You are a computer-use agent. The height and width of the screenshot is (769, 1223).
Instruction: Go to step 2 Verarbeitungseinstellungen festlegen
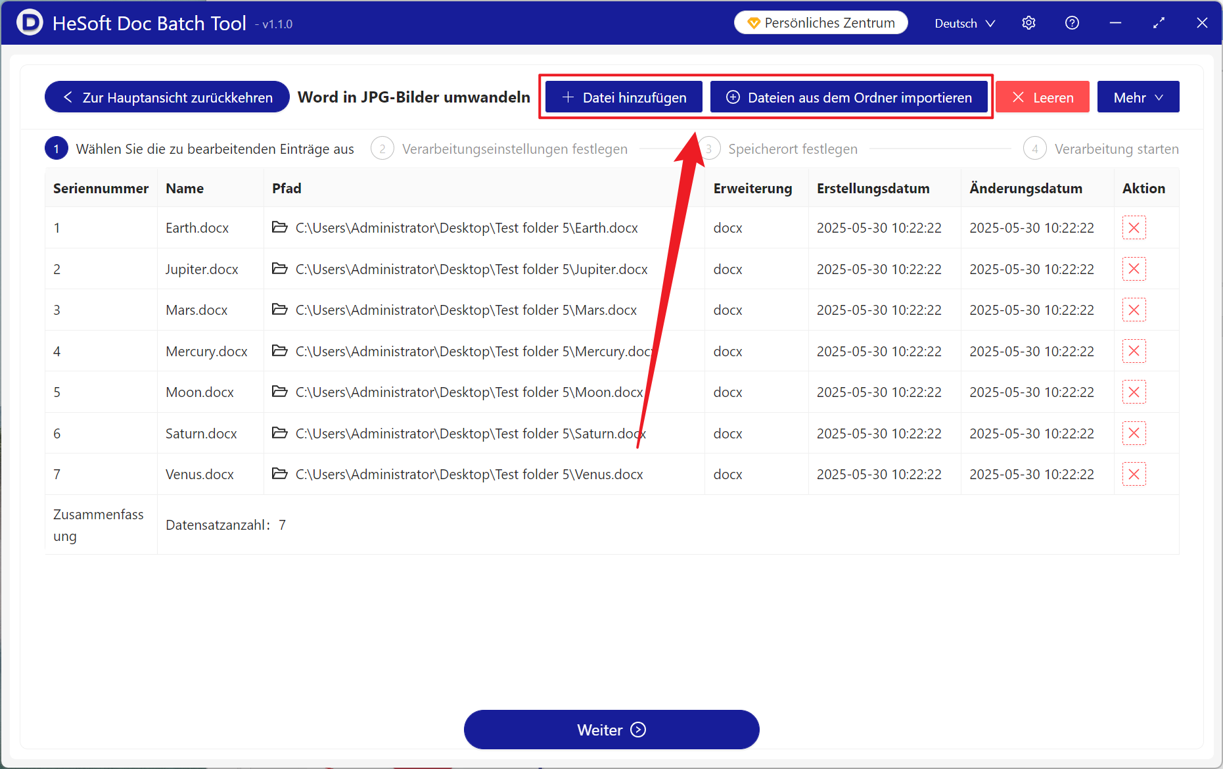click(x=499, y=149)
